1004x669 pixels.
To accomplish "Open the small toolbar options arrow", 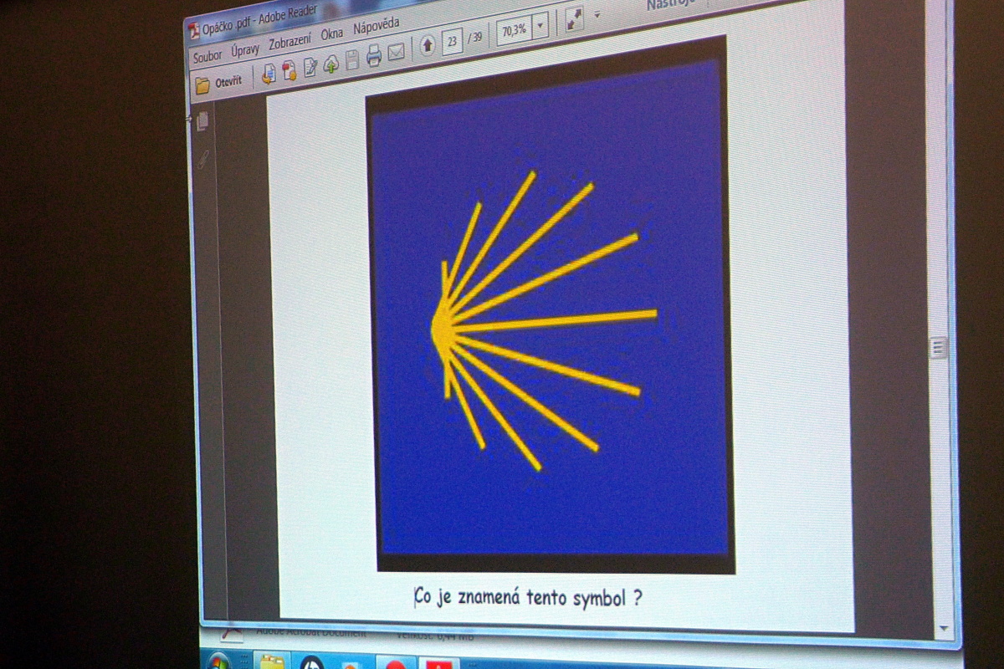I will point(597,15).
